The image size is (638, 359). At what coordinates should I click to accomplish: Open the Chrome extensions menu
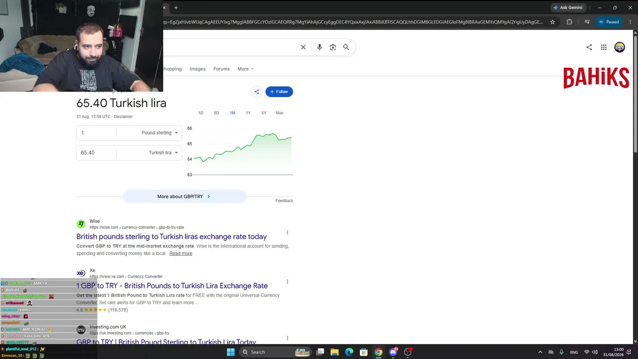[569, 22]
